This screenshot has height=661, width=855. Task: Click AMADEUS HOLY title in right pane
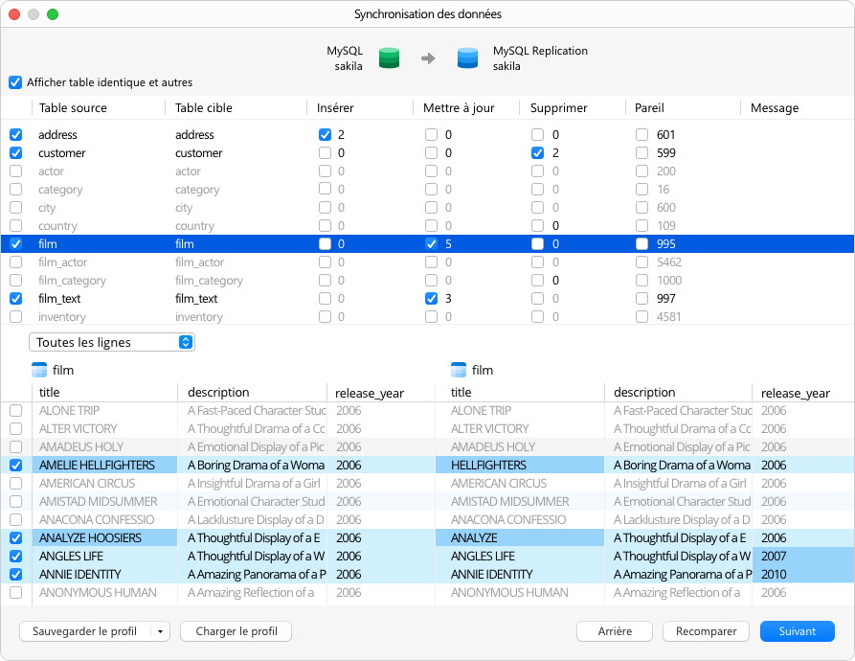(493, 446)
